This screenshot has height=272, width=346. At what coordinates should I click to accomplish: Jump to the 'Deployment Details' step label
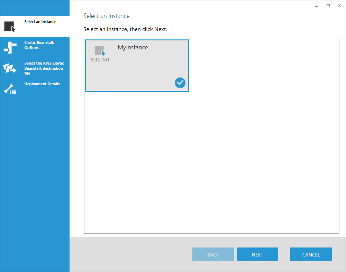(x=42, y=84)
